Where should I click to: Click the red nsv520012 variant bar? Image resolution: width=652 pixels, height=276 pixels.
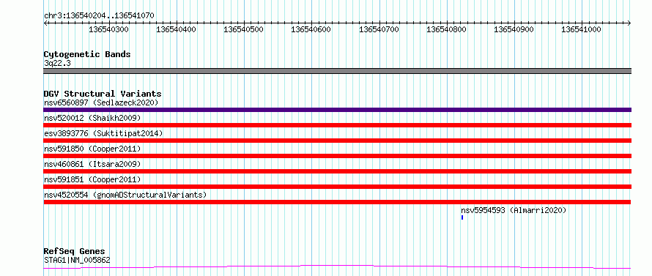pyautogui.click(x=337, y=125)
